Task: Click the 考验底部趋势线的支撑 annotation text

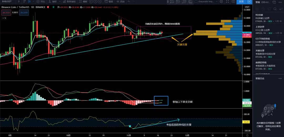Action: coord(179,125)
